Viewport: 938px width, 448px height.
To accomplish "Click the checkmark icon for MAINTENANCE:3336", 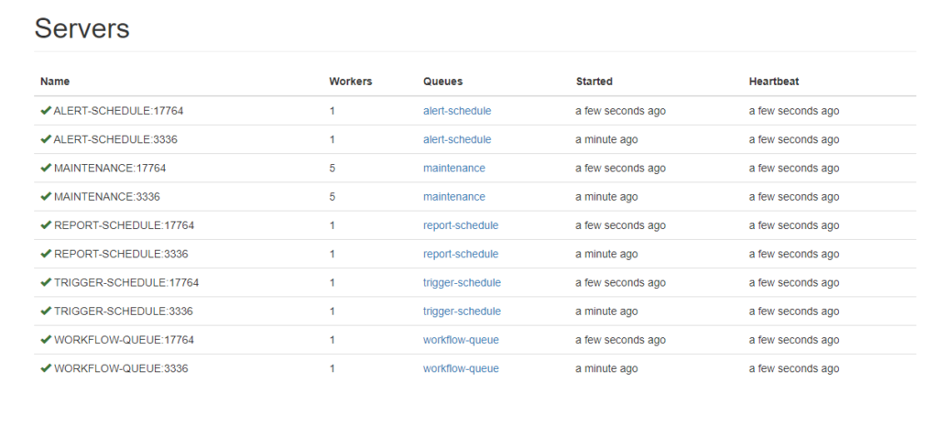I will pyautogui.click(x=46, y=197).
